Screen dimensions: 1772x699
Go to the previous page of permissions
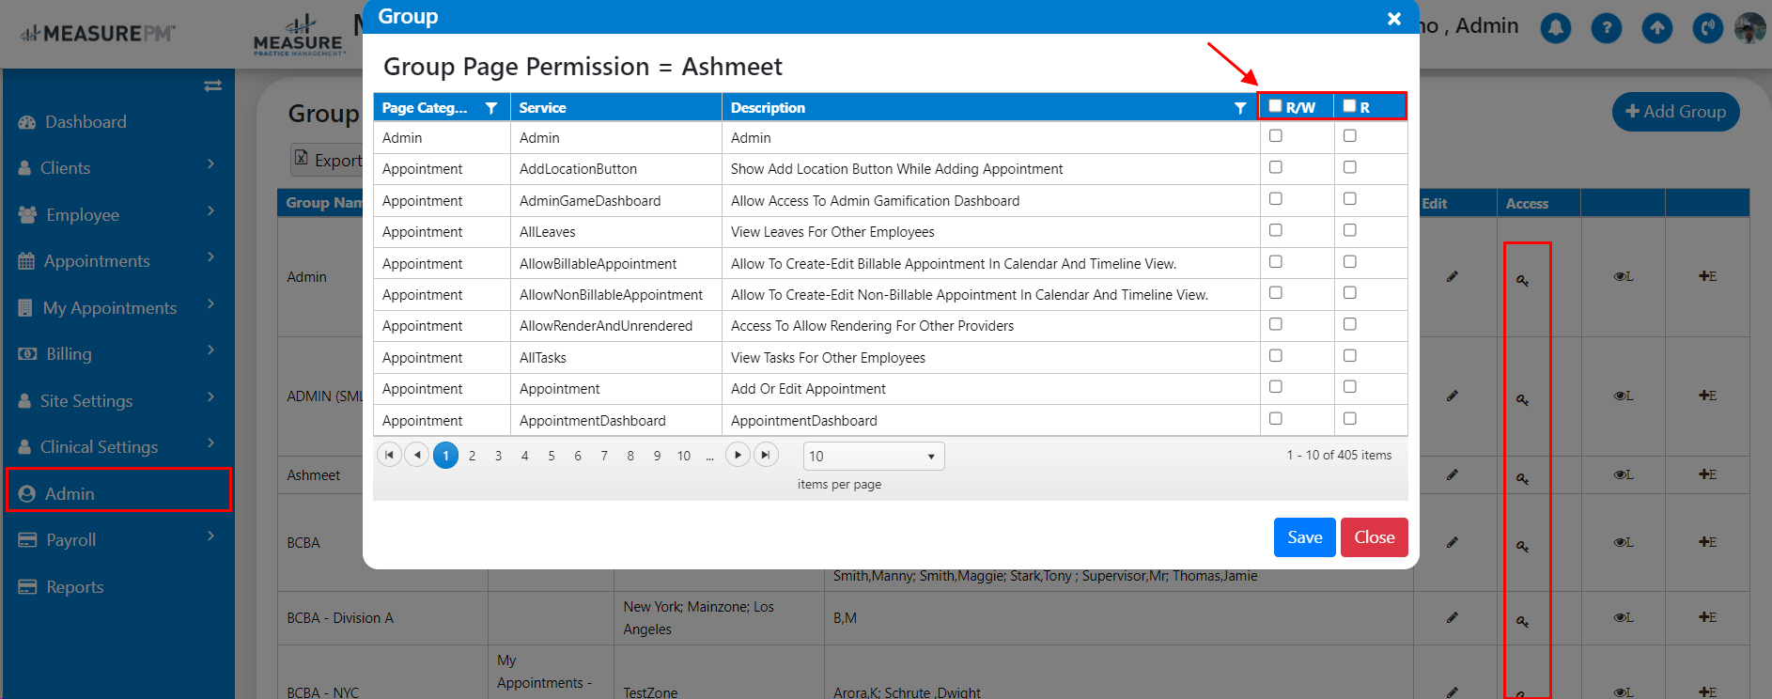417,455
